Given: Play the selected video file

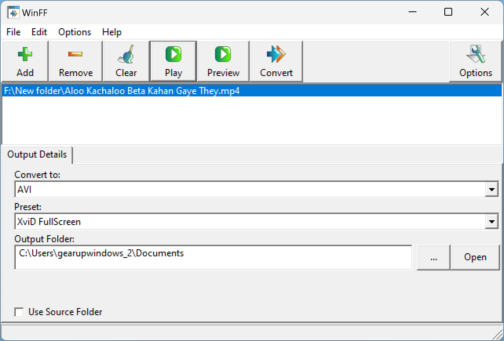Looking at the screenshot, I should [x=173, y=62].
